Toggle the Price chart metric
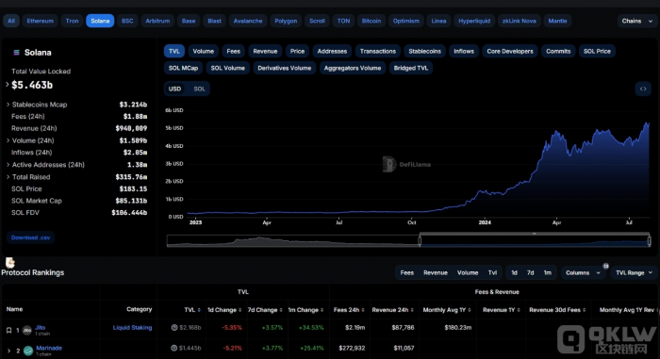This screenshot has height=359, width=660. pos(297,51)
